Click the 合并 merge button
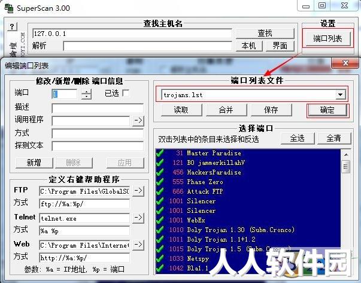361x283 pixels. pos(226,110)
